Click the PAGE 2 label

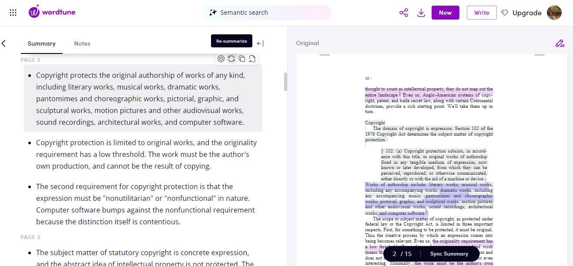coord(30,60)
